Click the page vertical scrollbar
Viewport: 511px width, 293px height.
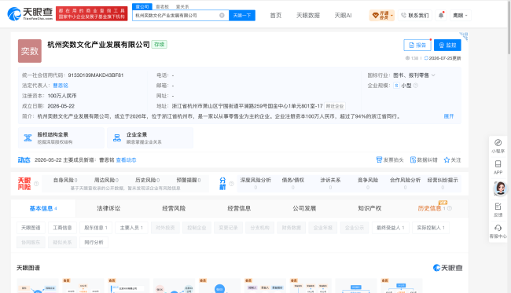pos(509,27)
